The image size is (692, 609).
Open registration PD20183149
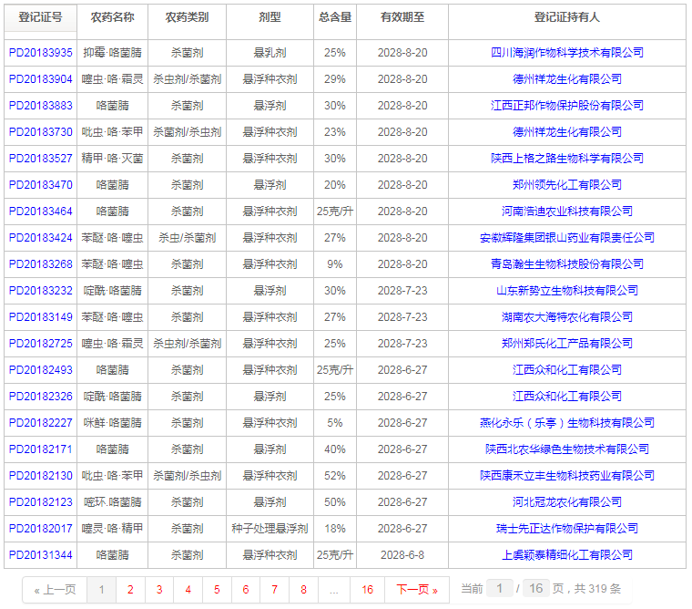point(41,317)
